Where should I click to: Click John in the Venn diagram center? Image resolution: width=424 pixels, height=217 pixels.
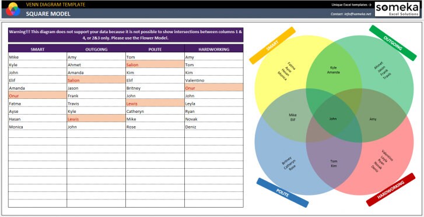click(x=333, y=119)
